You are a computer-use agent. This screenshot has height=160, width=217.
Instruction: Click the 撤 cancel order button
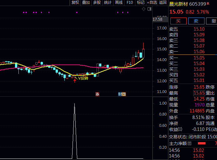212,21
